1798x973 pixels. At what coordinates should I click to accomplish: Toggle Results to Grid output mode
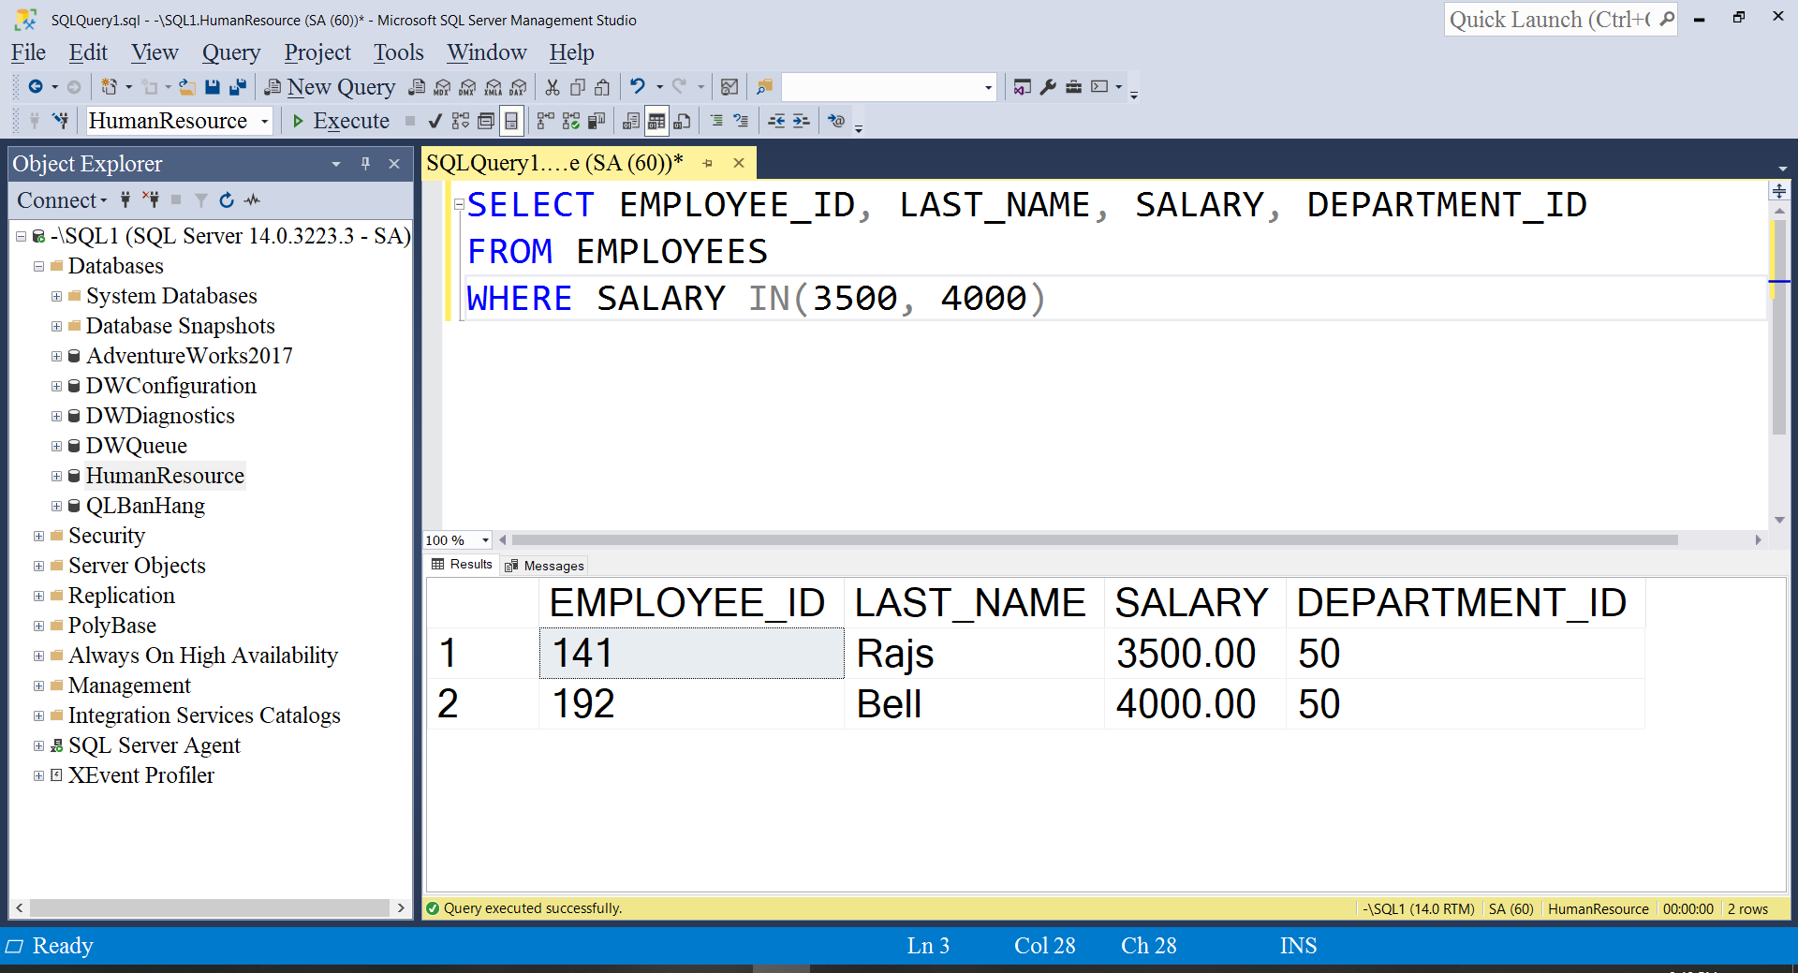click(656, 121)
